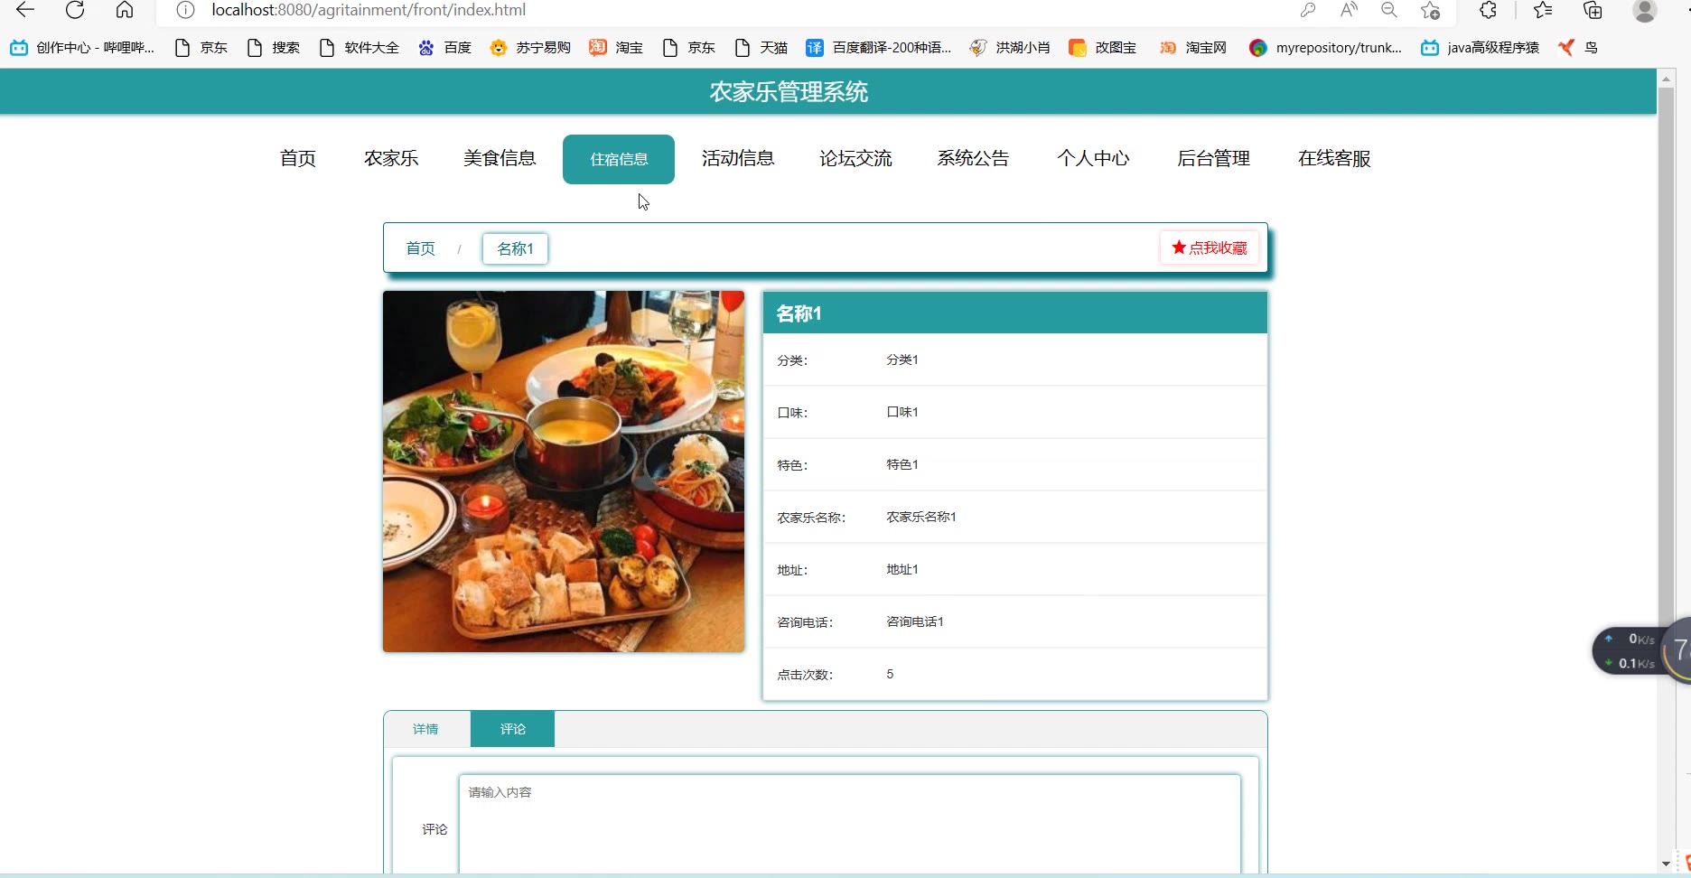Screen dimensions: 1691x878
Task: Click the 分类1 value text
Action: 902,360
